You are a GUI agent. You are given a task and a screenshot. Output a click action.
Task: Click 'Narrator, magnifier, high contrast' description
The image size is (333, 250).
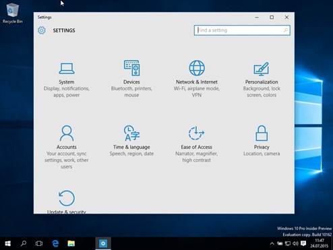197,157
